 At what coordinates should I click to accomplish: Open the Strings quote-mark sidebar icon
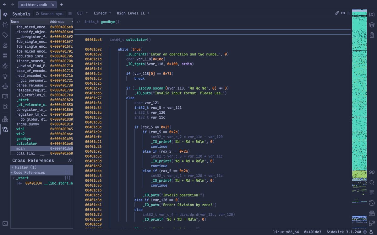click(372, 172)
